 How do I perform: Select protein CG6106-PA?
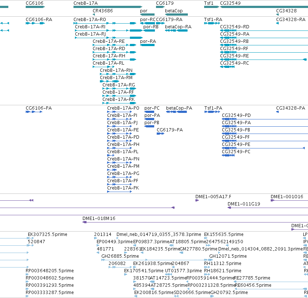click(x=34, y=112)
